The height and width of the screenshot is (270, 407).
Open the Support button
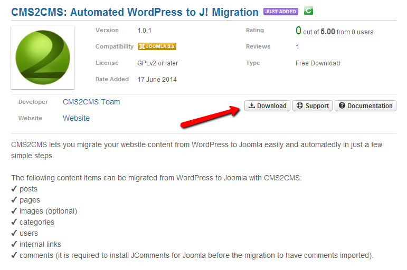[313, 106]
